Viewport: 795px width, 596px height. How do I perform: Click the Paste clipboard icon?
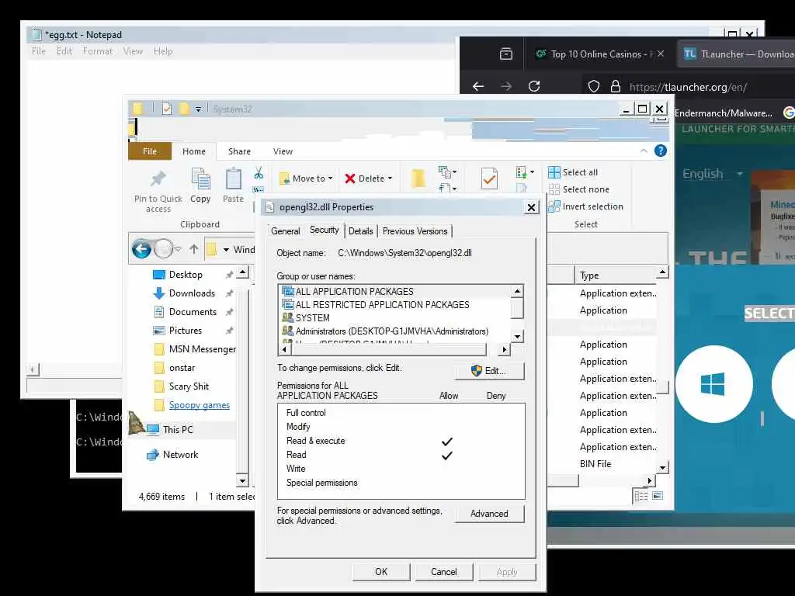pyautogui.click(x=233, y=178)
